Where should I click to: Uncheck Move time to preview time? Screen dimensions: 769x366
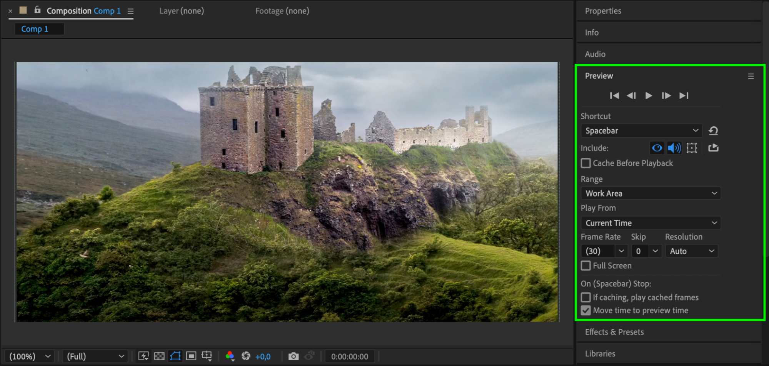(x=586, y=311)
